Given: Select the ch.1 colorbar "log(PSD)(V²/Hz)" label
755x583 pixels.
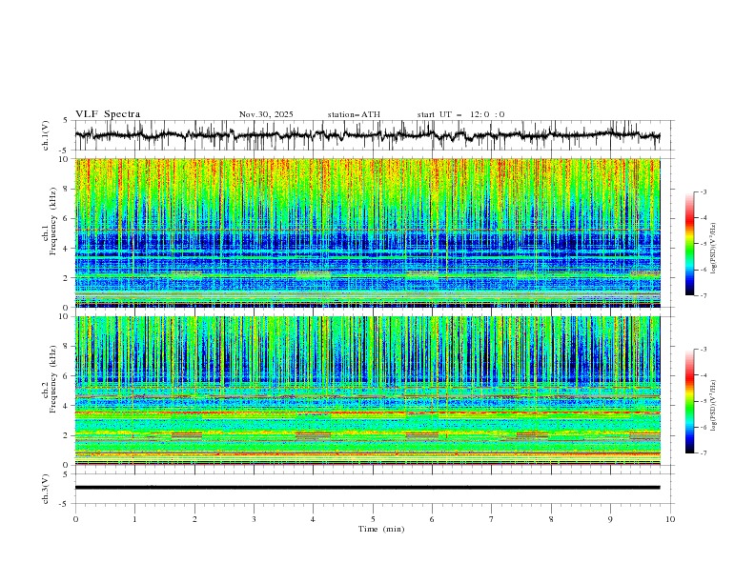Looking at the screenshot, I should tap(714, 249).
